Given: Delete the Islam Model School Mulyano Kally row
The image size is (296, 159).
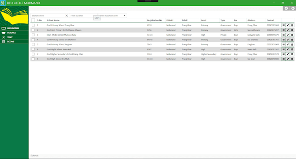Looking at the screenshot, I should click(x=292, y=35).
